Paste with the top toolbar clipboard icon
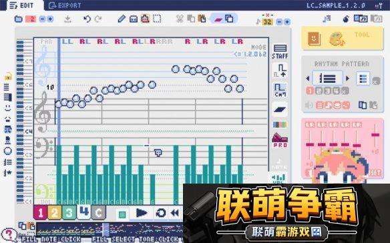The image size is (390, 243). click(202, 19)
